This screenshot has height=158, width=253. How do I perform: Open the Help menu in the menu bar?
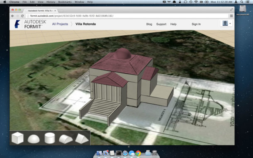(90, 2)
